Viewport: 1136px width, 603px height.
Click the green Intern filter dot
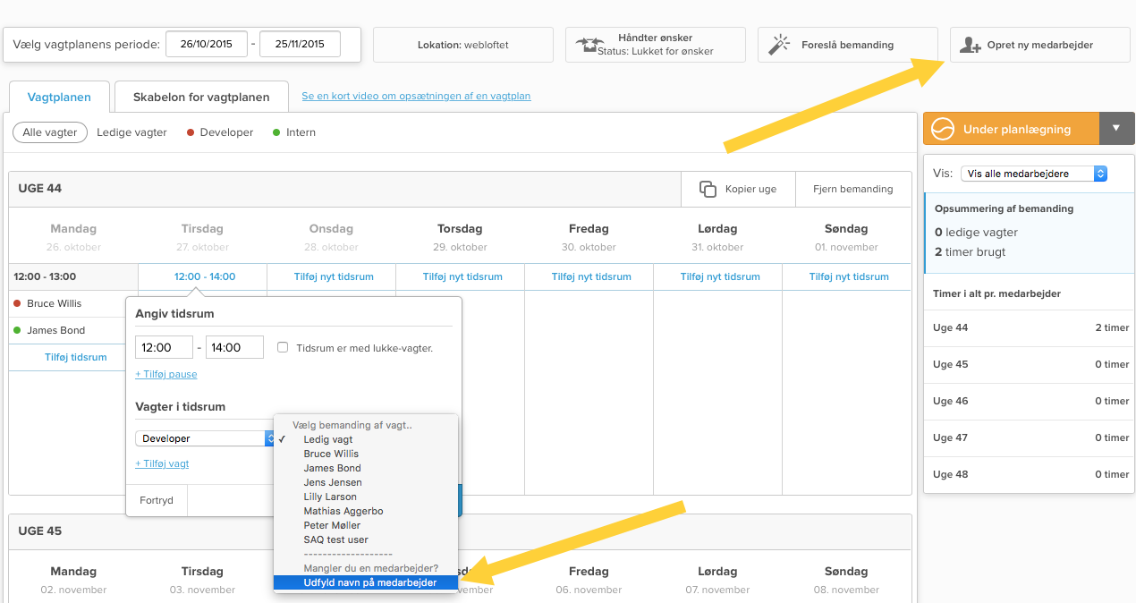(277, 132)
